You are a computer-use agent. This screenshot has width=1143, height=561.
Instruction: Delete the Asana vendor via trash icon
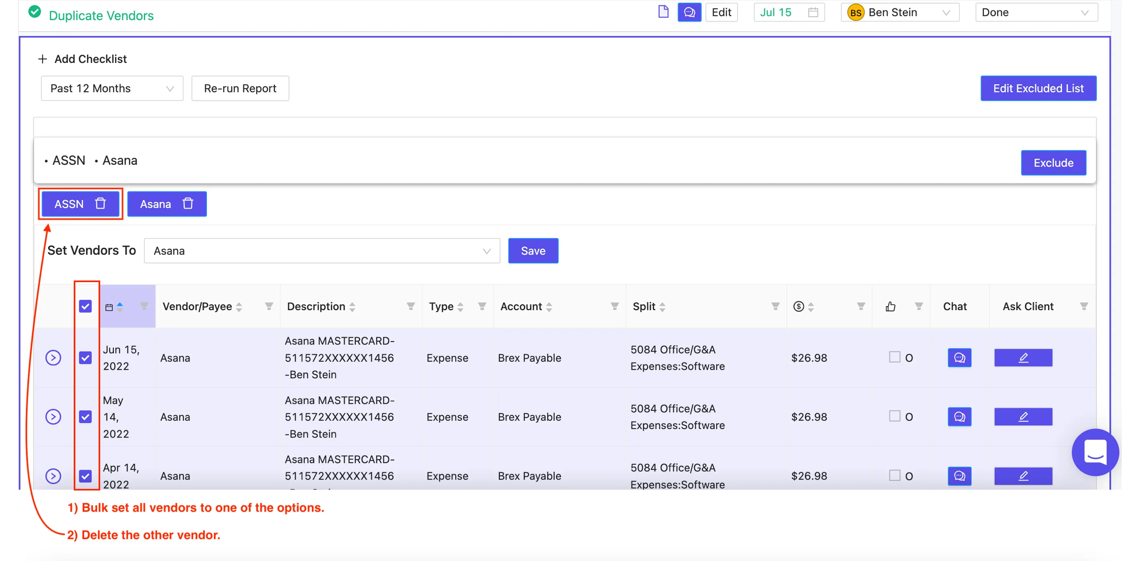(188, 204)
